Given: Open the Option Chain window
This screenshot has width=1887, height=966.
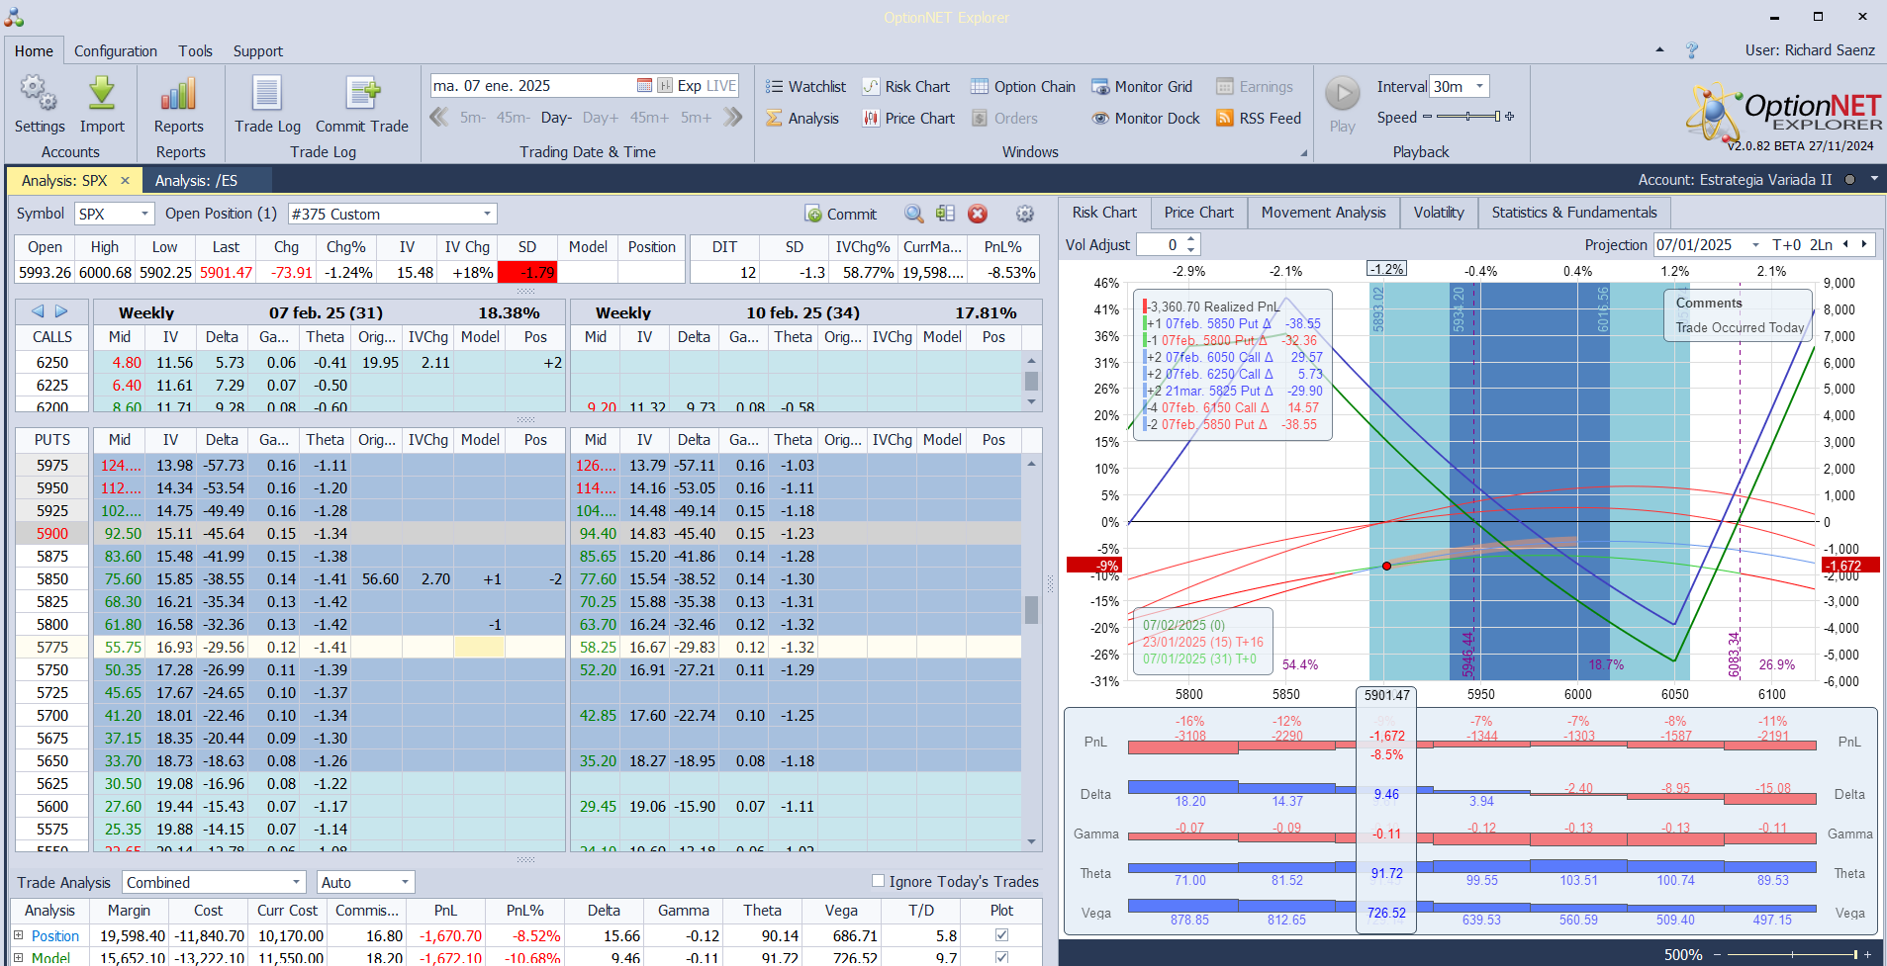Looking at the screenshot, I should 1022,87.
